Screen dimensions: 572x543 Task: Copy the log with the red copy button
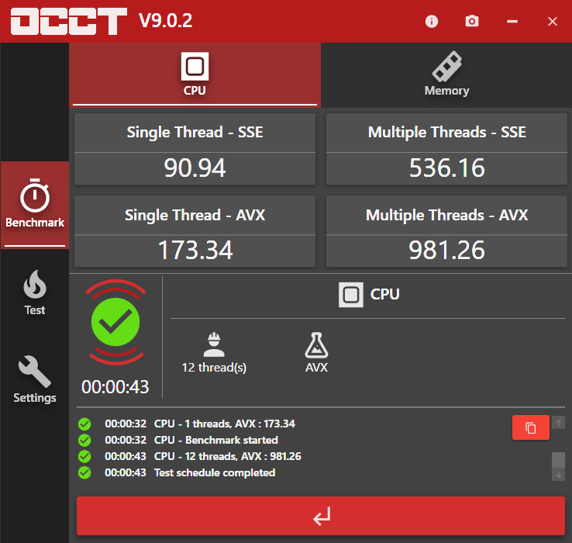pos(531,427)
